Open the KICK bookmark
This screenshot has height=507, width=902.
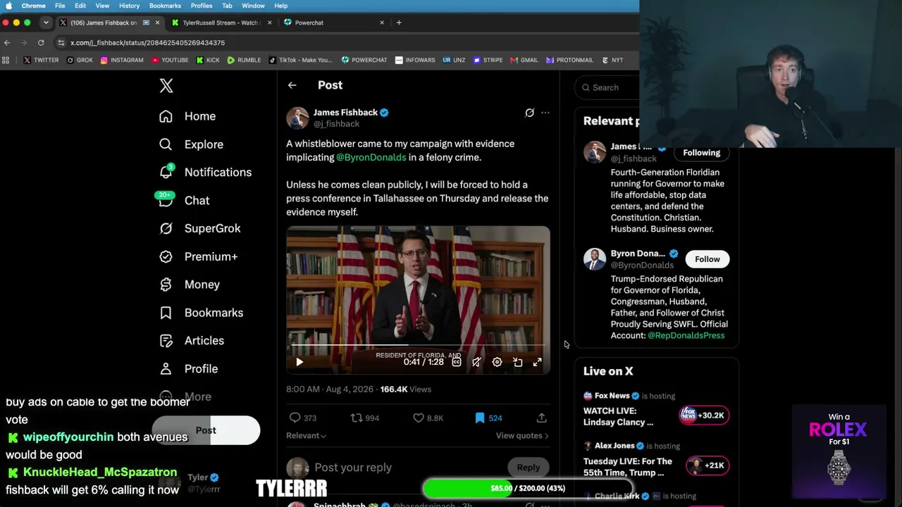point(208,61)
